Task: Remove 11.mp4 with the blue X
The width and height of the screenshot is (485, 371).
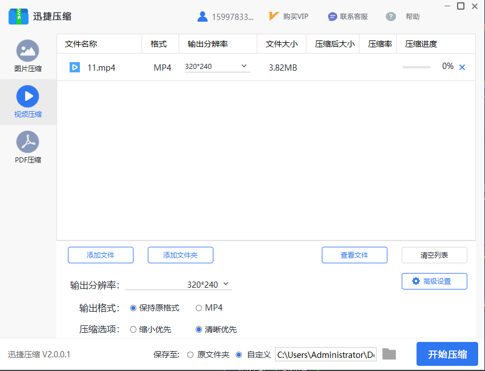Action: 462,67
